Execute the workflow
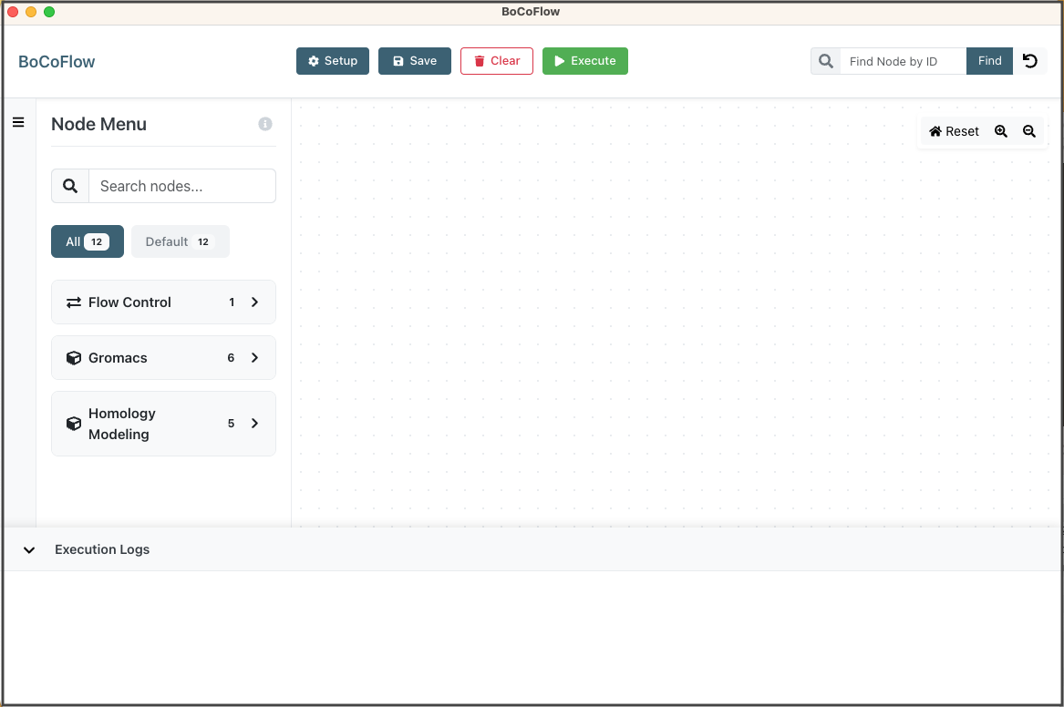This screenshot has width=1064, height=707. pyautogui.click(x=585, y=61)
